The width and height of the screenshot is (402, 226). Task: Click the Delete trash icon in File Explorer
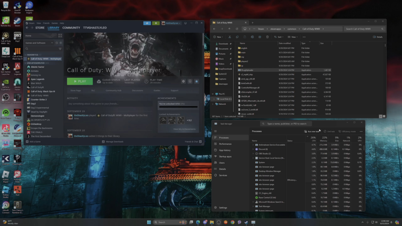click(267, 37)
